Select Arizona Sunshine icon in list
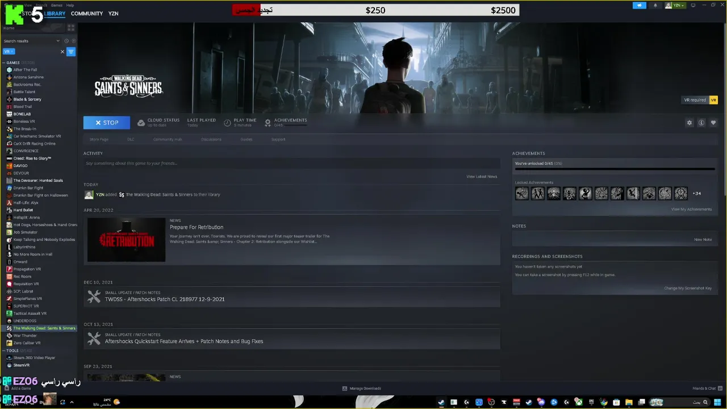Screen dimensions: 727x409 pos(9,77)
